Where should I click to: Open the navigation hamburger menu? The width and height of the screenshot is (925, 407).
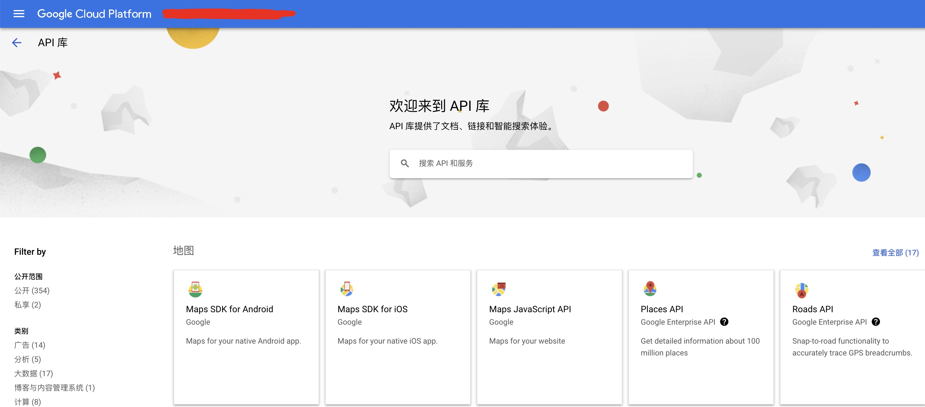18,14
